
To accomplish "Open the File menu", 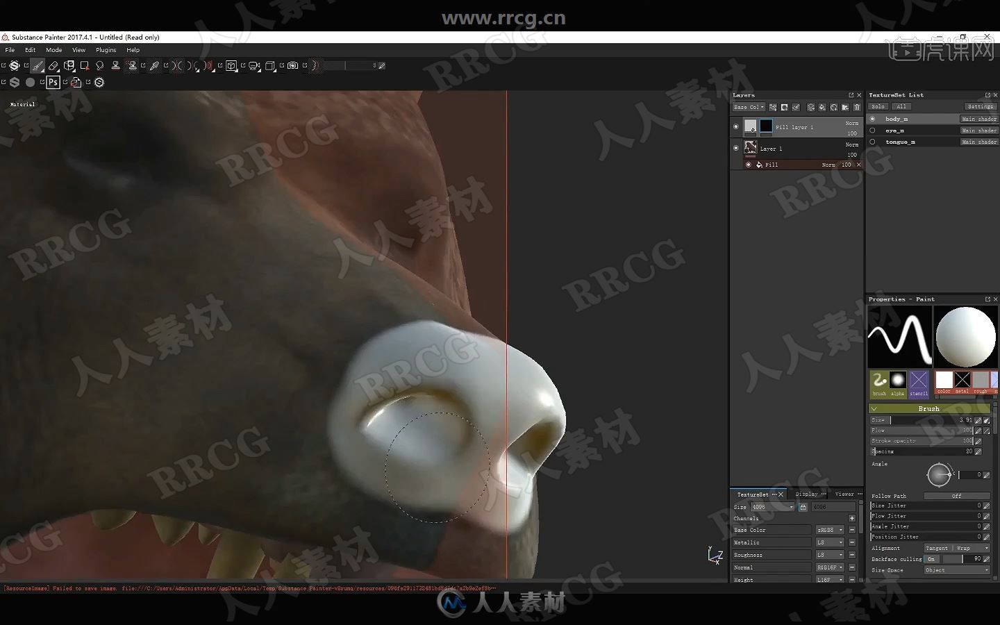I will click(x=10, y=50).
